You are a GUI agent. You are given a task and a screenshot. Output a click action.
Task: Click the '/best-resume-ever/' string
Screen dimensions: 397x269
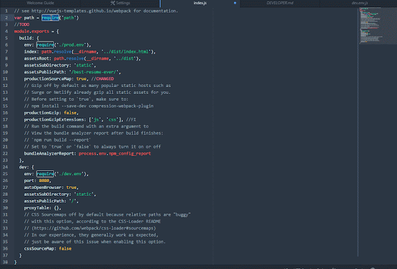(94, 72)
